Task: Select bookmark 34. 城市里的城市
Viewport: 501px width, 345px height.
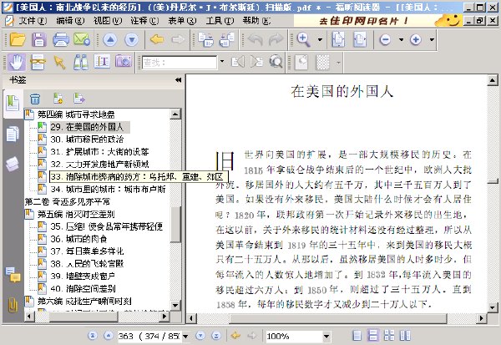Action: point(108,190)
